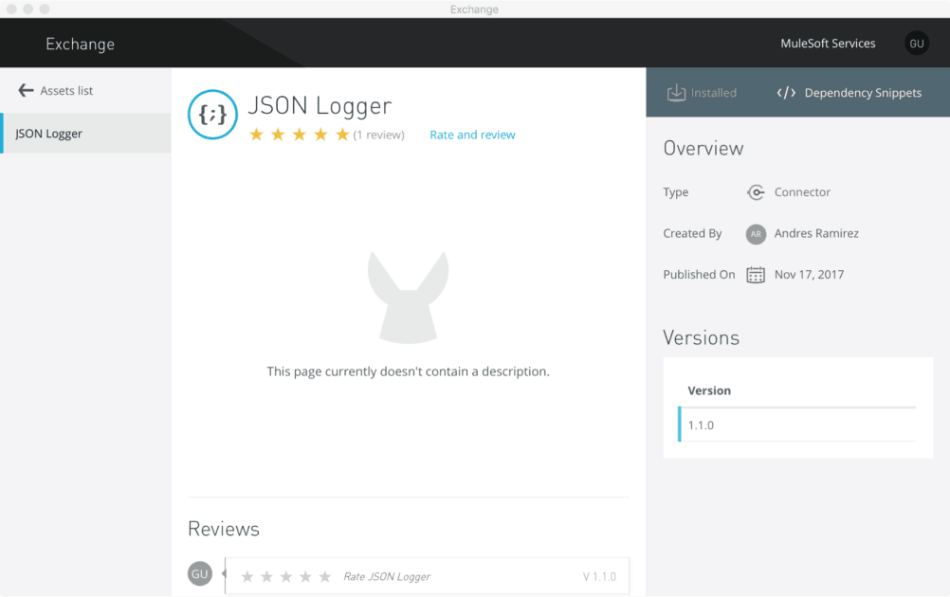
Task: Click the AR avatar for Andres Ramirez
Action: (755, 233)
